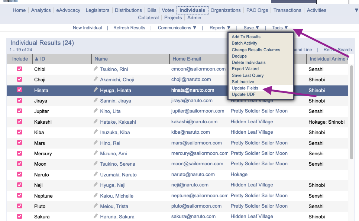This screenshot has width=359, height=221.
Task: Open pencil edit for Inuzuka, Kiba
Action: pyautogui.click(x=96, y=132)
